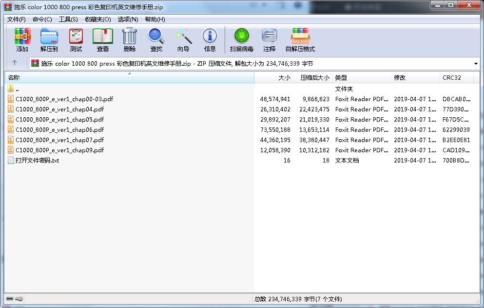The height and width of the screenshot is (308, 484).
Task: Click PDF icon of chap09.pdf
Action: [11, 150]
